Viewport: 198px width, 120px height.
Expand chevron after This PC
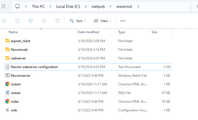50,6
